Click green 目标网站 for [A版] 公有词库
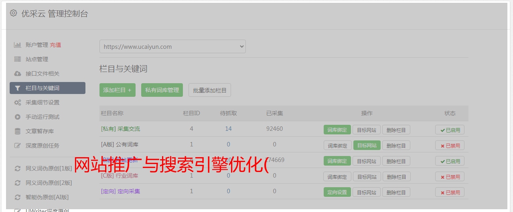This screenshot has height=212, width=513. coord(367,145)
